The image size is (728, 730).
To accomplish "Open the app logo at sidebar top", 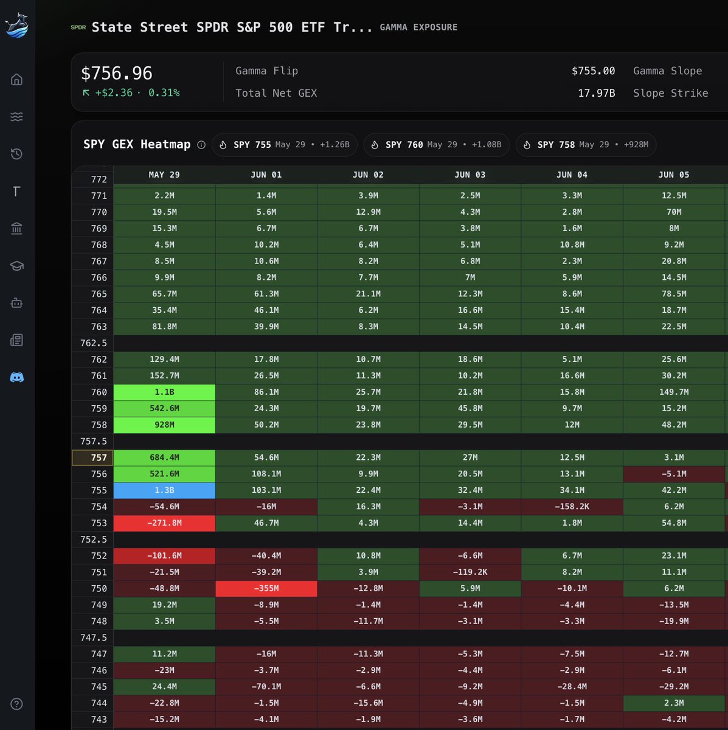I will [x=16, y=25].
